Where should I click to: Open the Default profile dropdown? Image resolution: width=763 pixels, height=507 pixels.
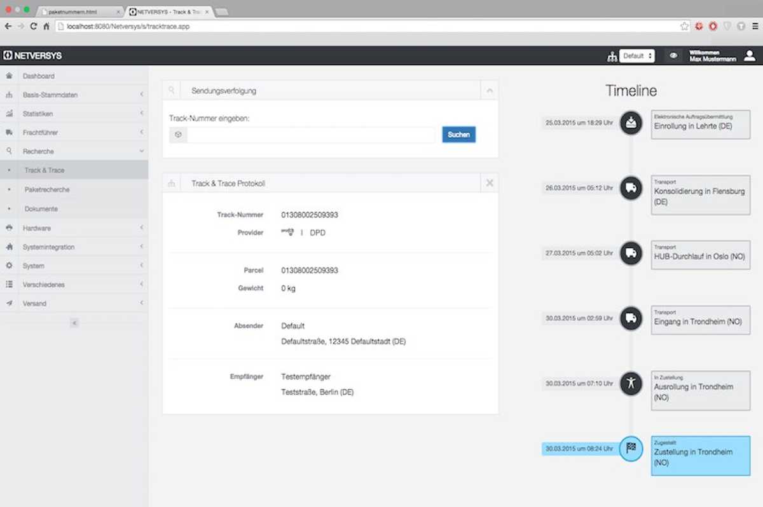pyautogui.click(x=636, y=56)
